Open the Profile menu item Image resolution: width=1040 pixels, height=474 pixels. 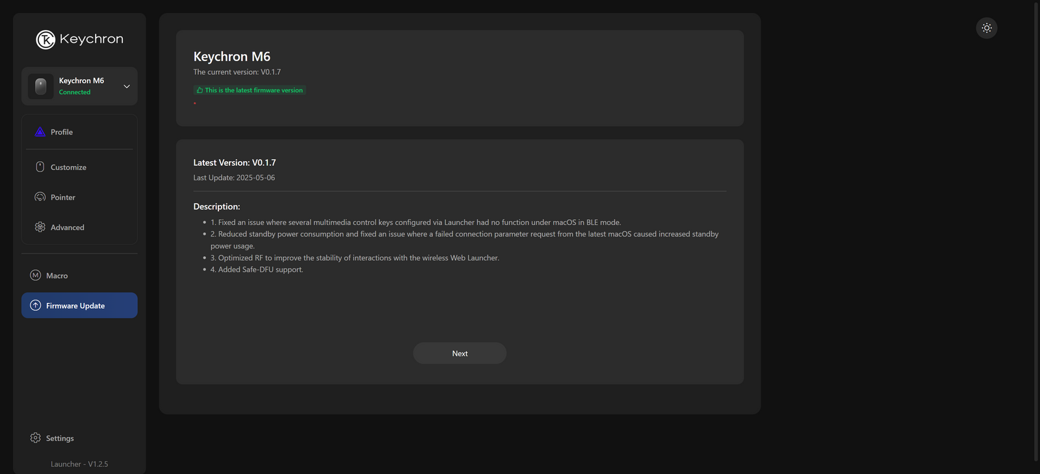pyautogui.click(x=79, y=132)
